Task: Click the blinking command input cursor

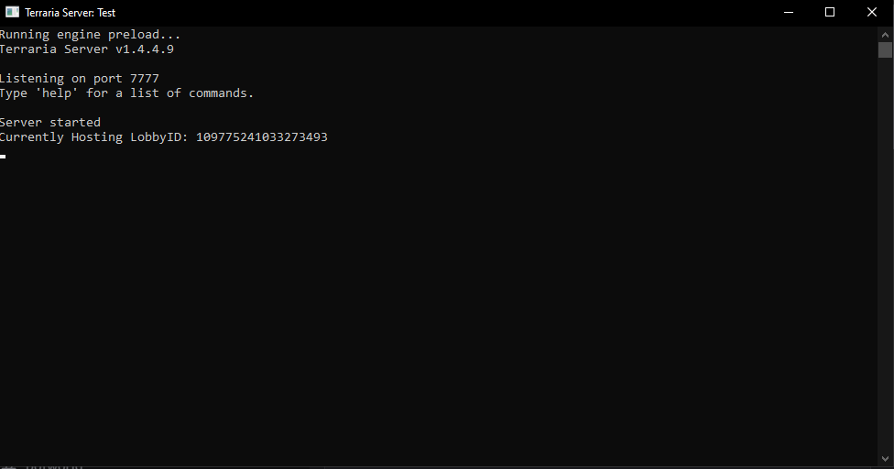Action: 4,157
